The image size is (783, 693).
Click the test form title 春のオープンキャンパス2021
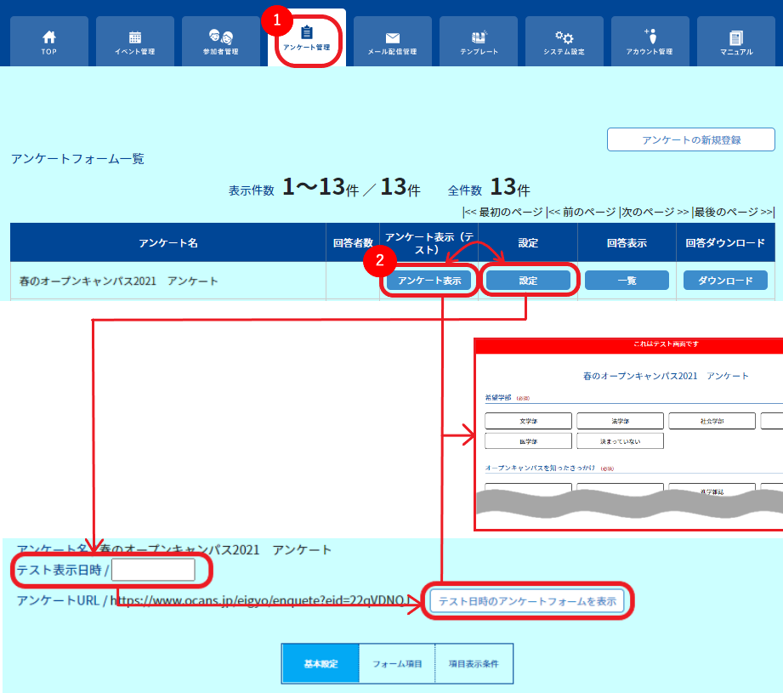click(666, 376)
